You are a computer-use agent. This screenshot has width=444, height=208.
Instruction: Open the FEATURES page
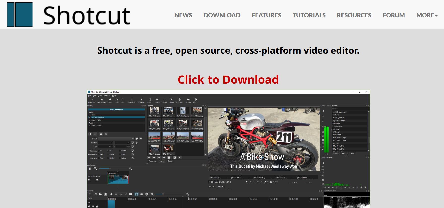click(266, 15)
